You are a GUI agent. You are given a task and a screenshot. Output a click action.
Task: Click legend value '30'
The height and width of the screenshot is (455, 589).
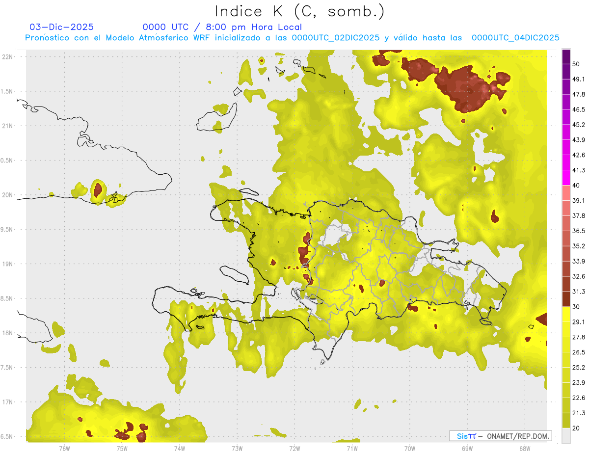coord(576,307)
